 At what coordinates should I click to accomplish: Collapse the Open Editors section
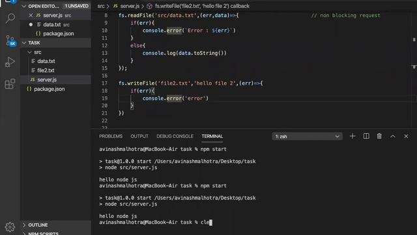tap(24, 6)
